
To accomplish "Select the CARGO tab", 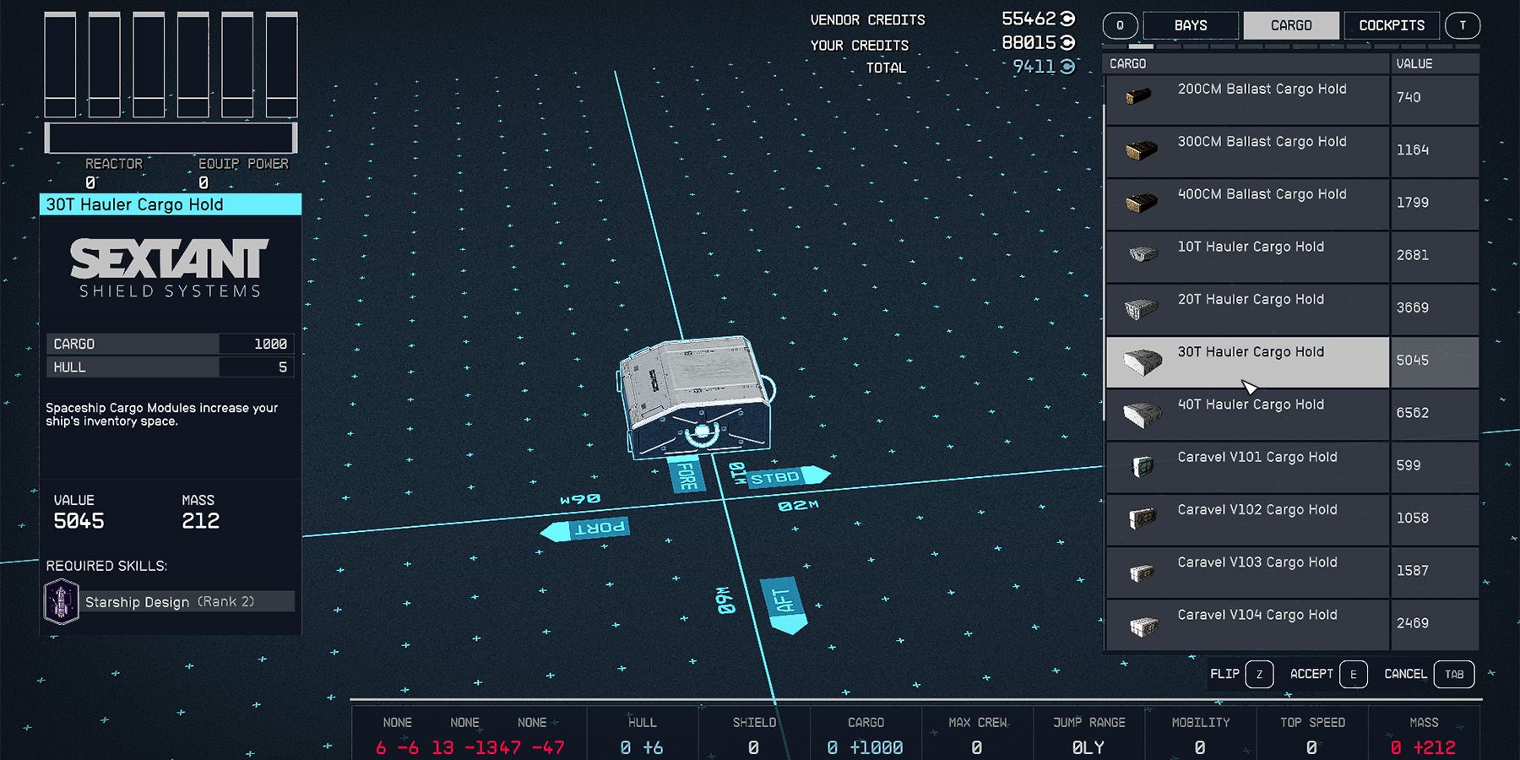I will pos(1291,25).
